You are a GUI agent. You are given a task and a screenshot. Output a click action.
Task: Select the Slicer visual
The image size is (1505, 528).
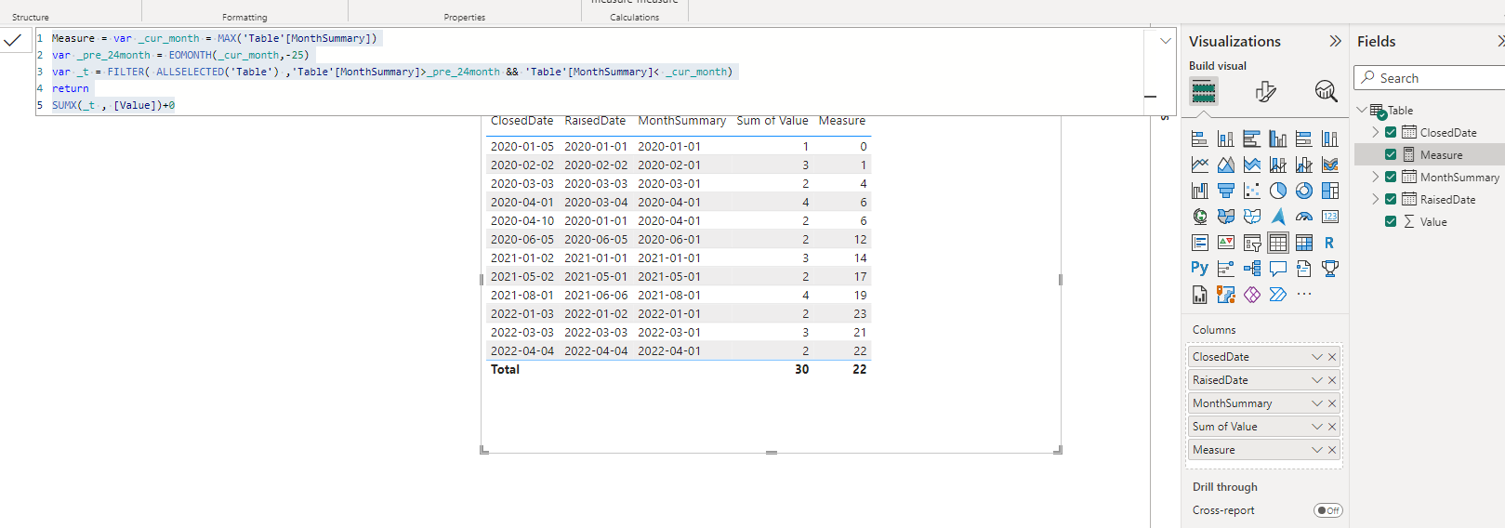coord(1252,243)
